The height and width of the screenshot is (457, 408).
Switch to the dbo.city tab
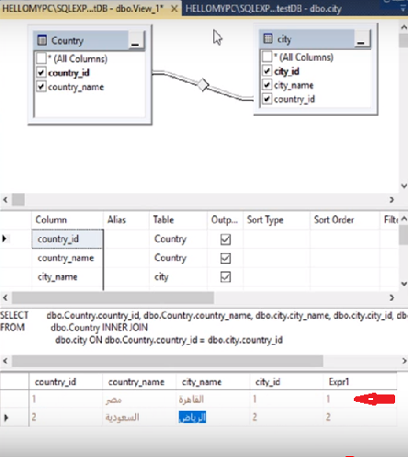point(264,9)
